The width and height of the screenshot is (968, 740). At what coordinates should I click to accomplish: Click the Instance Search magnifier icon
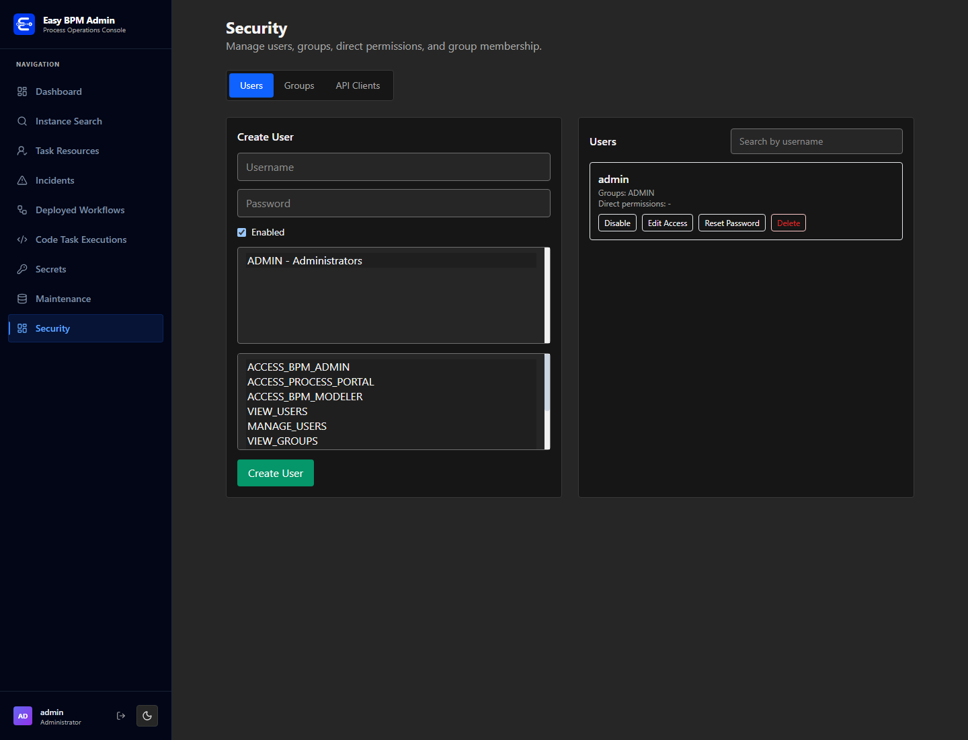[22, 121]
